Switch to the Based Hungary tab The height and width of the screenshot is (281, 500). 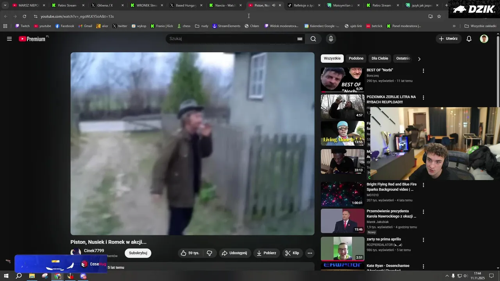[x=186, y=5]
